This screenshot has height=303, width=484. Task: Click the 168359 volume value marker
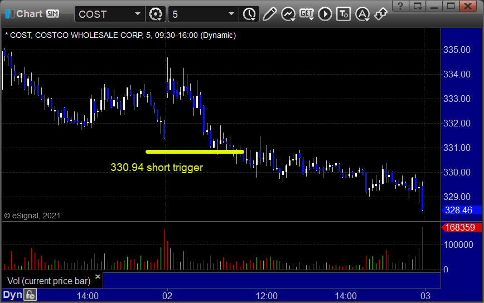click(x=462, y=227)
